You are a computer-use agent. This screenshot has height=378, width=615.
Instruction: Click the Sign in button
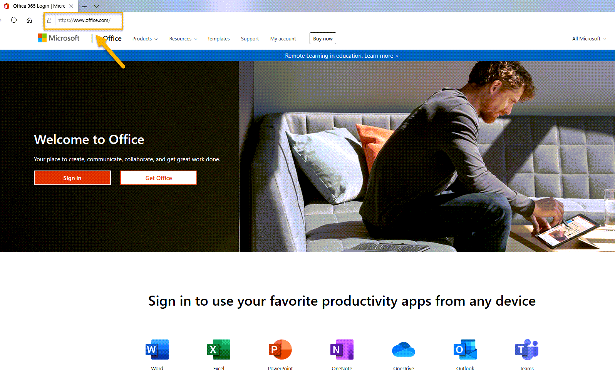click(x=72, y=178)
